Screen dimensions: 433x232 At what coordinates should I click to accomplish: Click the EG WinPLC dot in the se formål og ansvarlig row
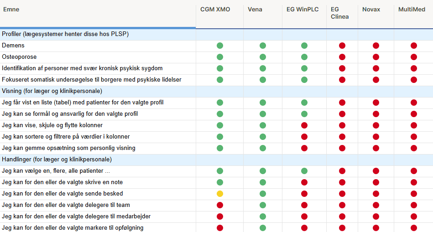point(304,114)
